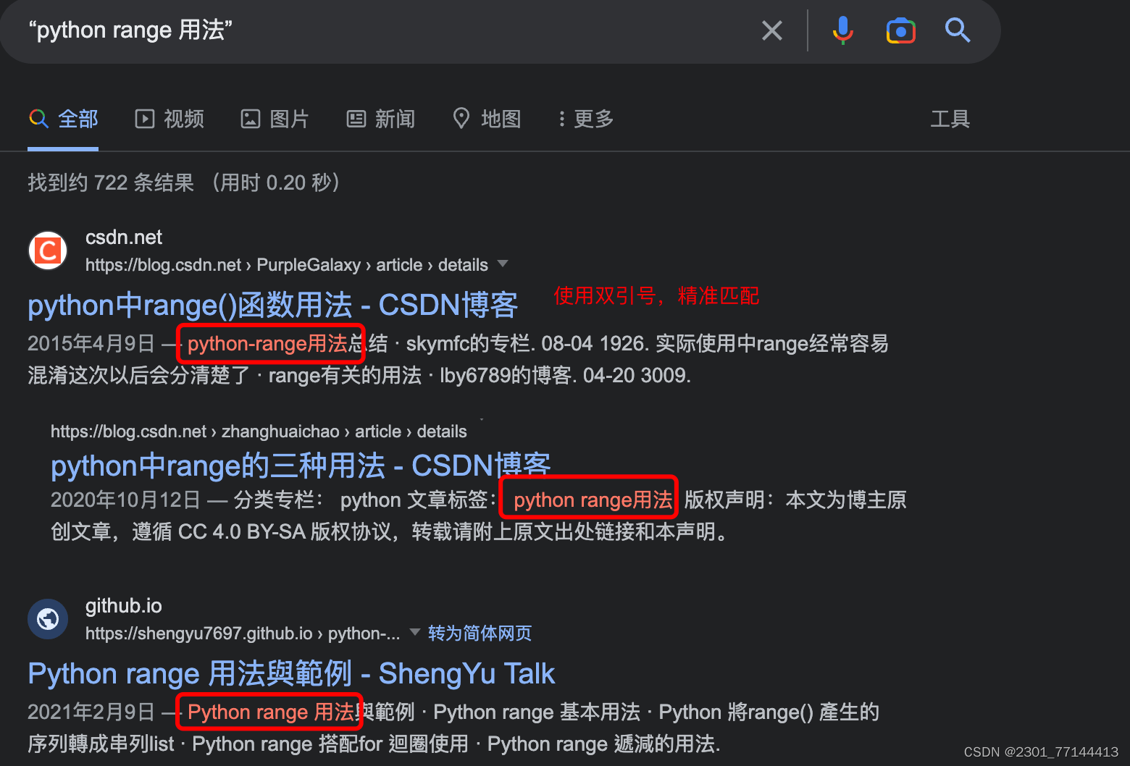
Task: Start voice search with the microphone icon
Action: [x=842, y=30]
